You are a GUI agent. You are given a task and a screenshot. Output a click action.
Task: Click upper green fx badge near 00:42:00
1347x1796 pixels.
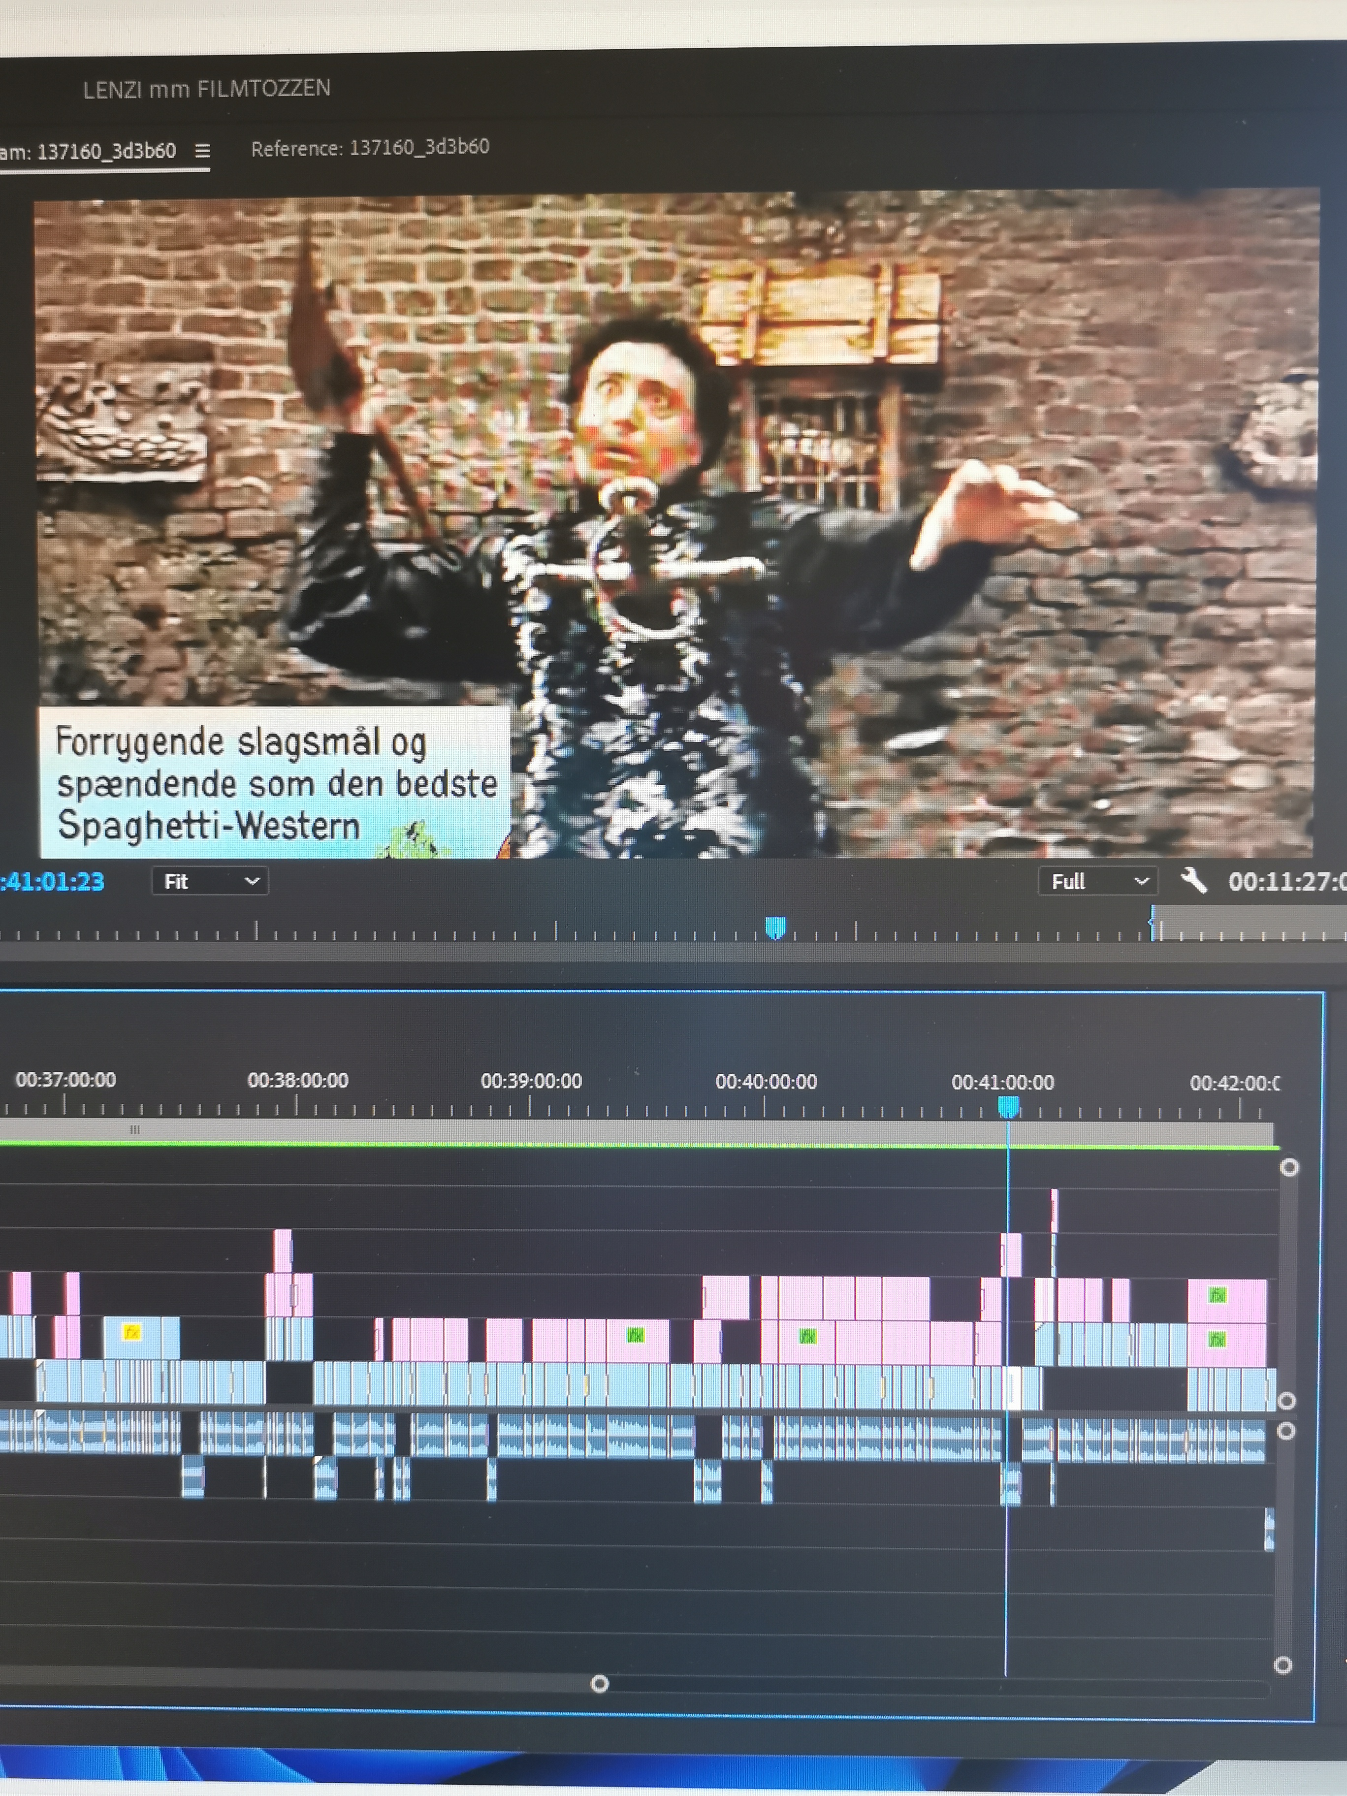click(x=1216, y=1295)
